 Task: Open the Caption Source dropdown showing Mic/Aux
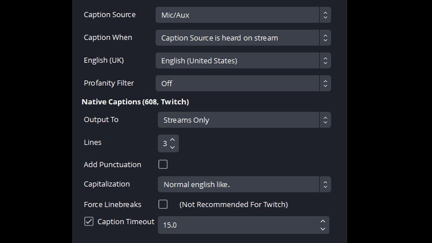pyautogui.click(x=243, y=15)
